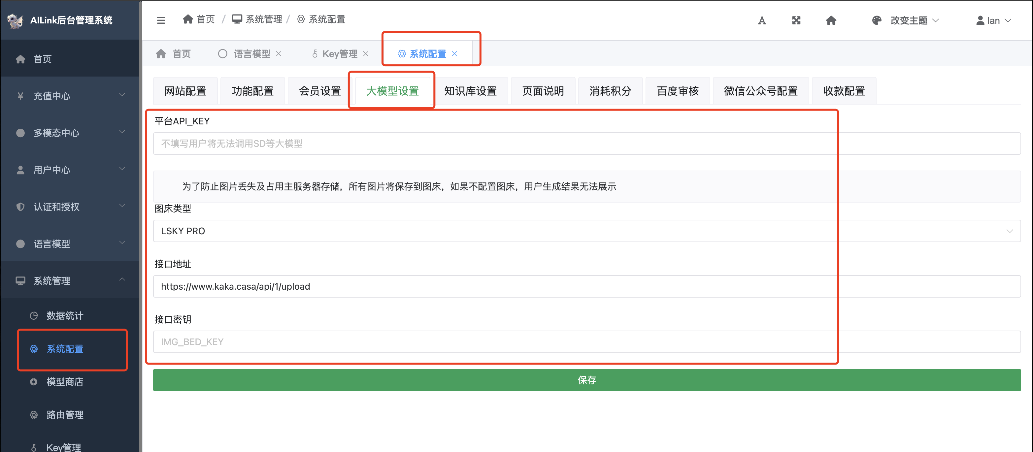Close the 语言模型 page tab
The image size is (1033, 452).
(279, 54)
